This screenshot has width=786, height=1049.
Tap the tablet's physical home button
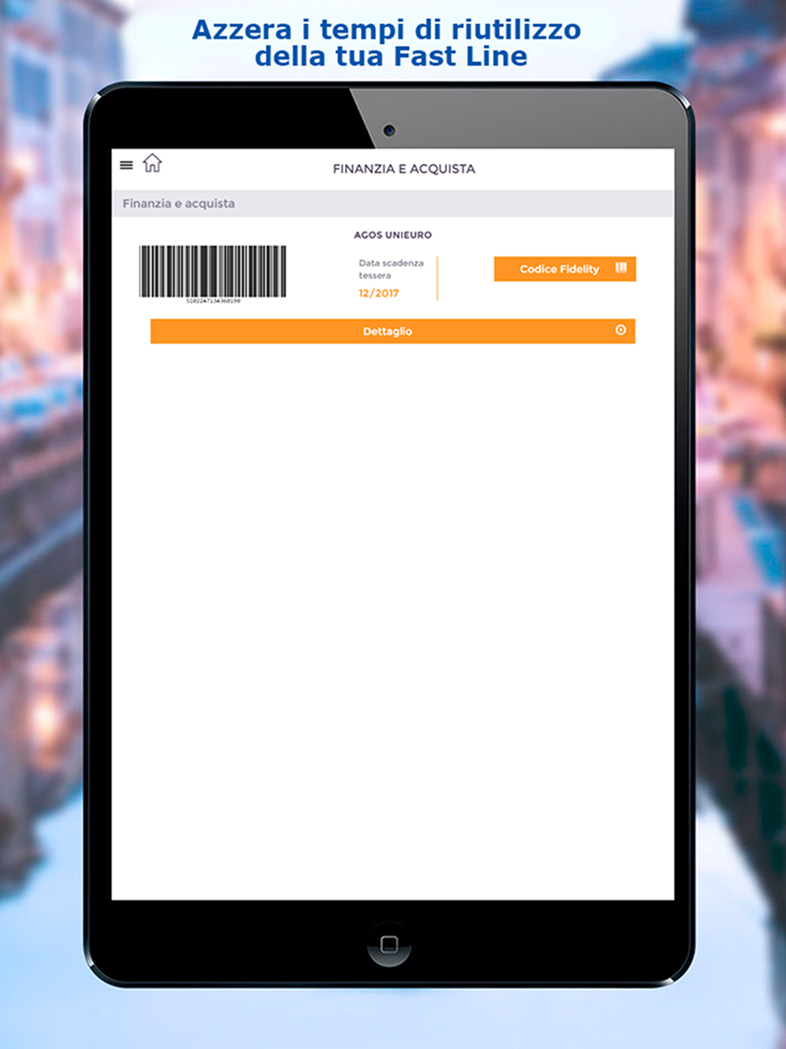point(389,944)
